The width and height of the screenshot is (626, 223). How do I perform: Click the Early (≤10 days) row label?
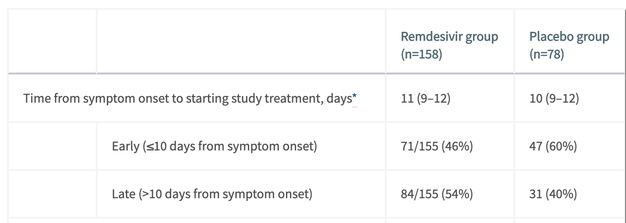(x=215, y=146)
